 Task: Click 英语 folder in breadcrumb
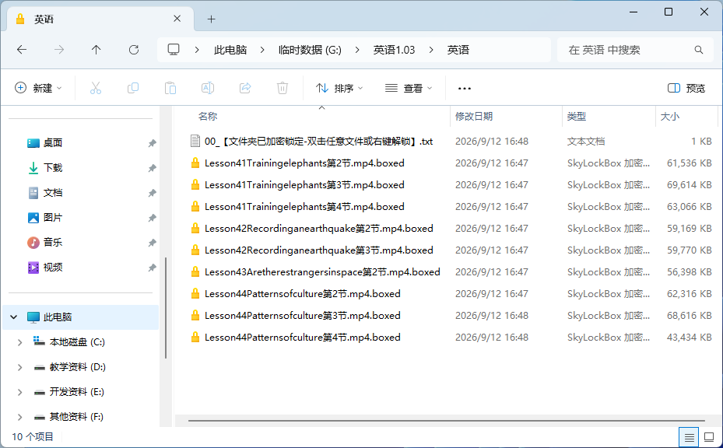[x=458, y=50]
